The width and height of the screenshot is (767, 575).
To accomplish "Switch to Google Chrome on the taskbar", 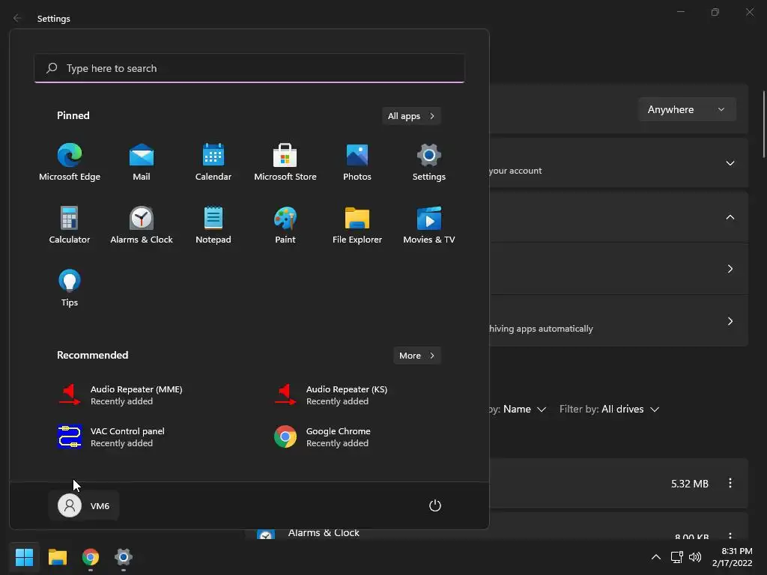I will 91,557.
